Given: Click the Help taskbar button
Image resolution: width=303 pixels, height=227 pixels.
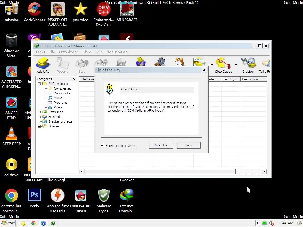Looking at the screenshot, I should coord(43,223).
